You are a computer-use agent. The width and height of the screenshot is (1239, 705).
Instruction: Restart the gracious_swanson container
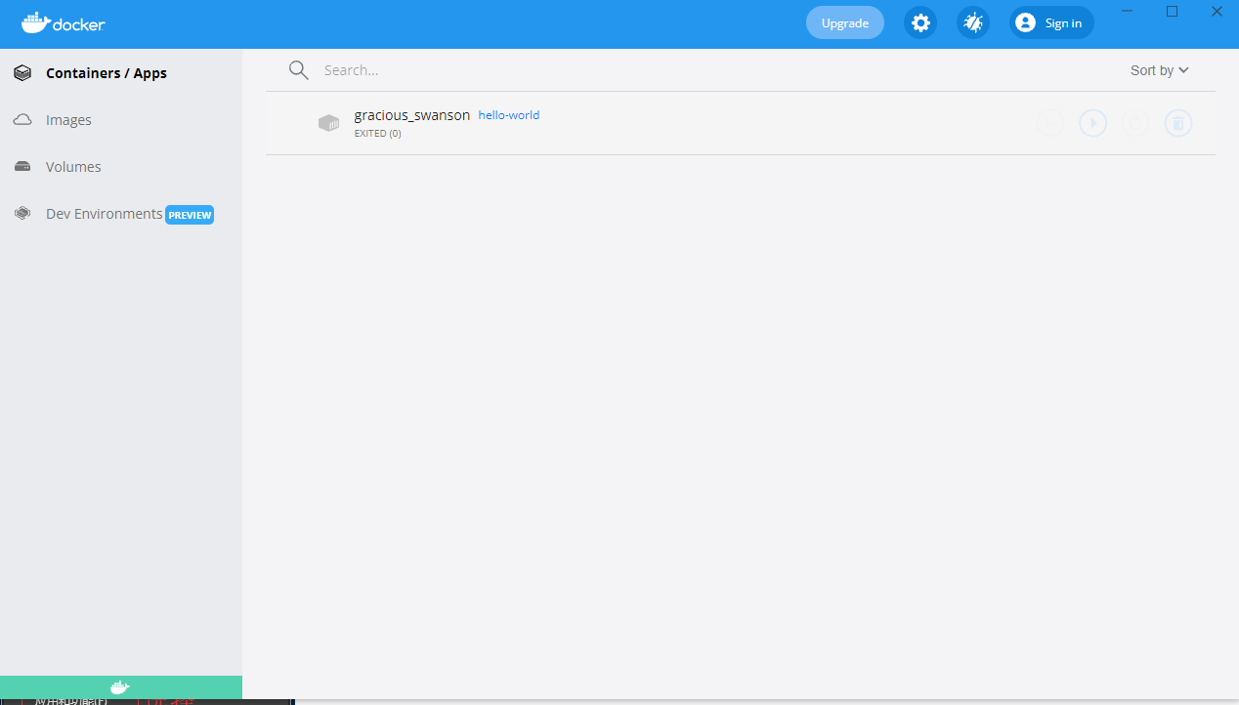1135,123
